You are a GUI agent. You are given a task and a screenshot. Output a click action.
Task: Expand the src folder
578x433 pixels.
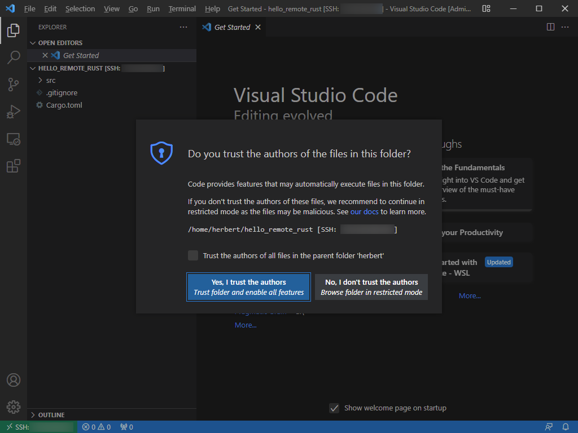pos(51,80)
